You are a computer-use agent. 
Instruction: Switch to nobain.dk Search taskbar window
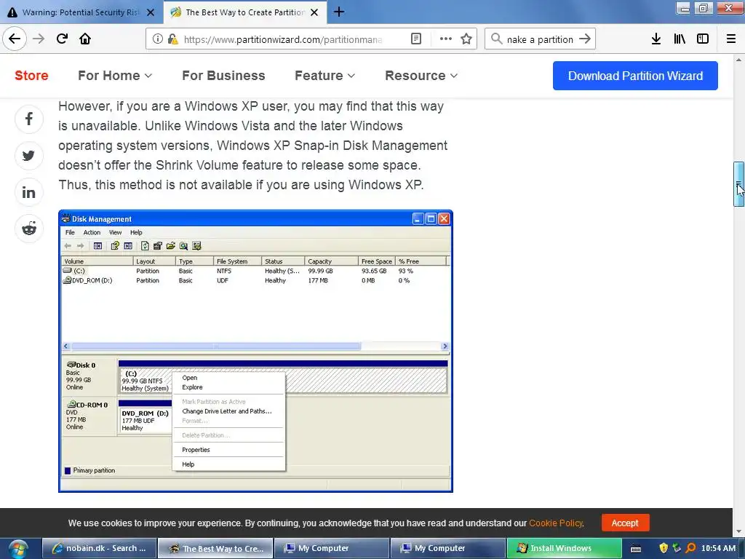[99, 548]
